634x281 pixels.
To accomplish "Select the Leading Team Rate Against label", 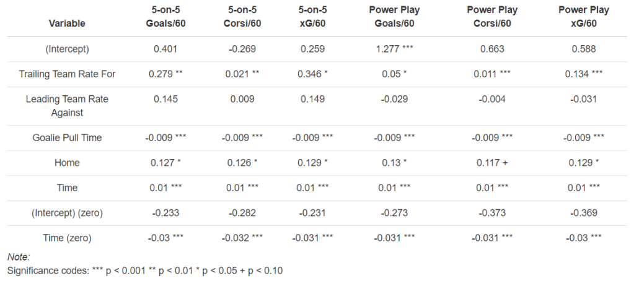I will [x=68, y=106].
